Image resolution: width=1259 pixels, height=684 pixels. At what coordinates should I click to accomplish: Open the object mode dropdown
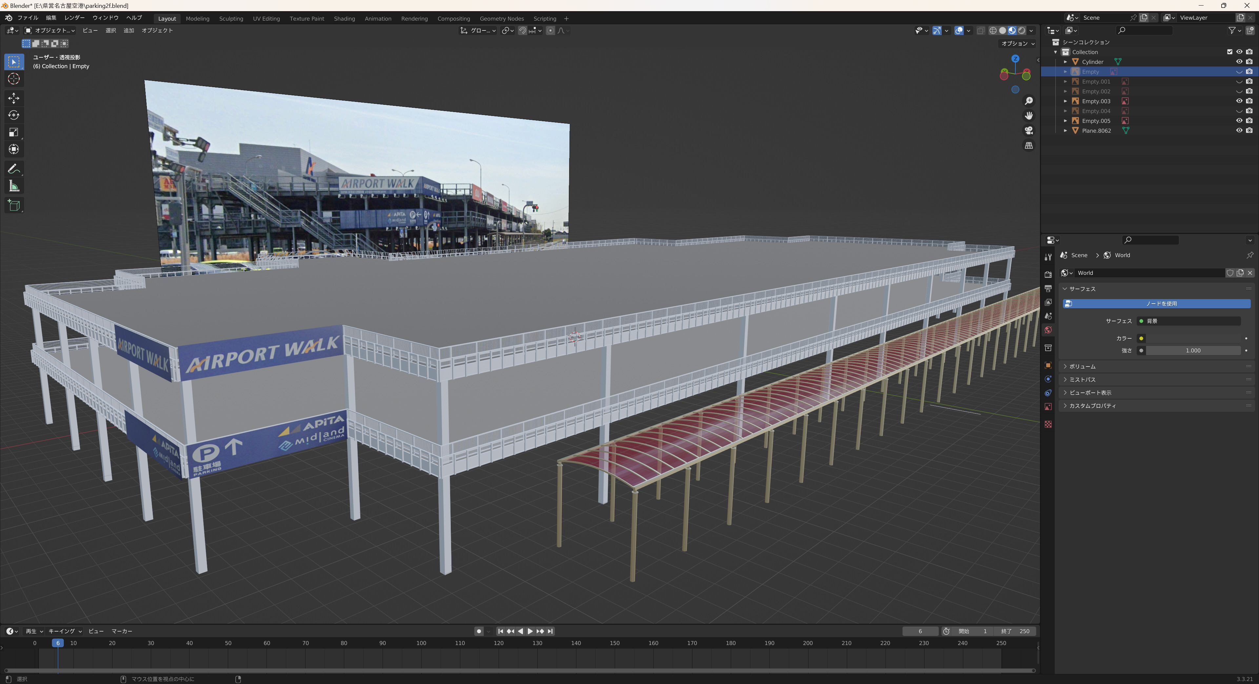(x=50, y=30)
